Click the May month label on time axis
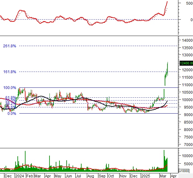This screenshot has width=193, height=178. 58,176
